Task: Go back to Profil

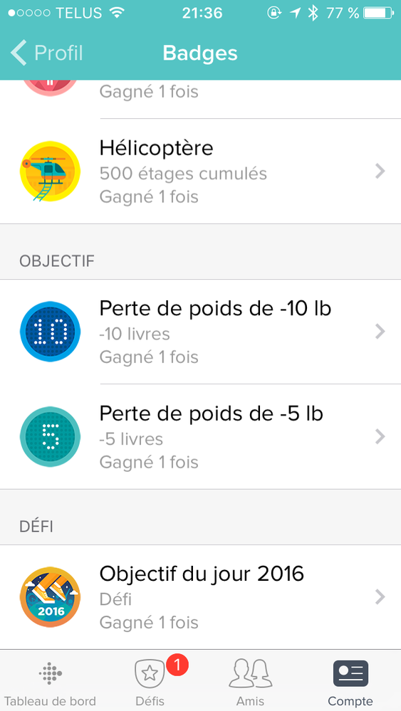Action: (x=47, y=53)
